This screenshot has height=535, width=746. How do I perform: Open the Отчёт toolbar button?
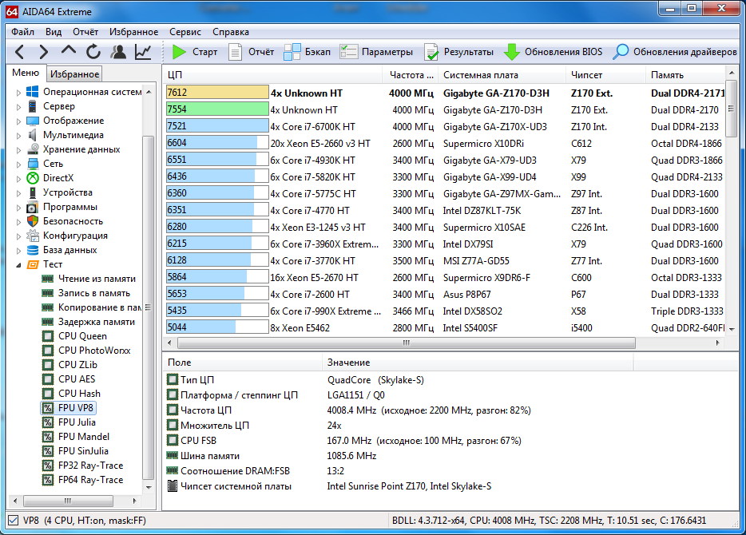[x=251, y=52]
